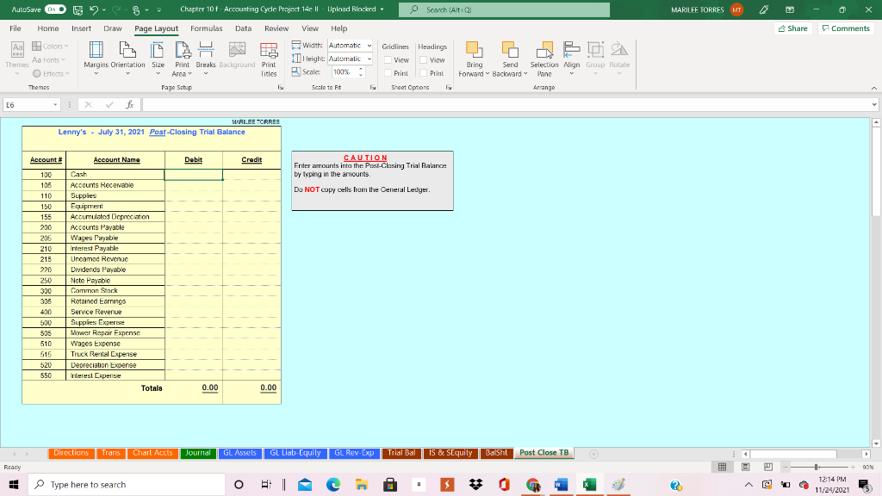This screenshot has height=496, width=882.
Task: Click the Windows Start button
Action: (x=14, y=484)
